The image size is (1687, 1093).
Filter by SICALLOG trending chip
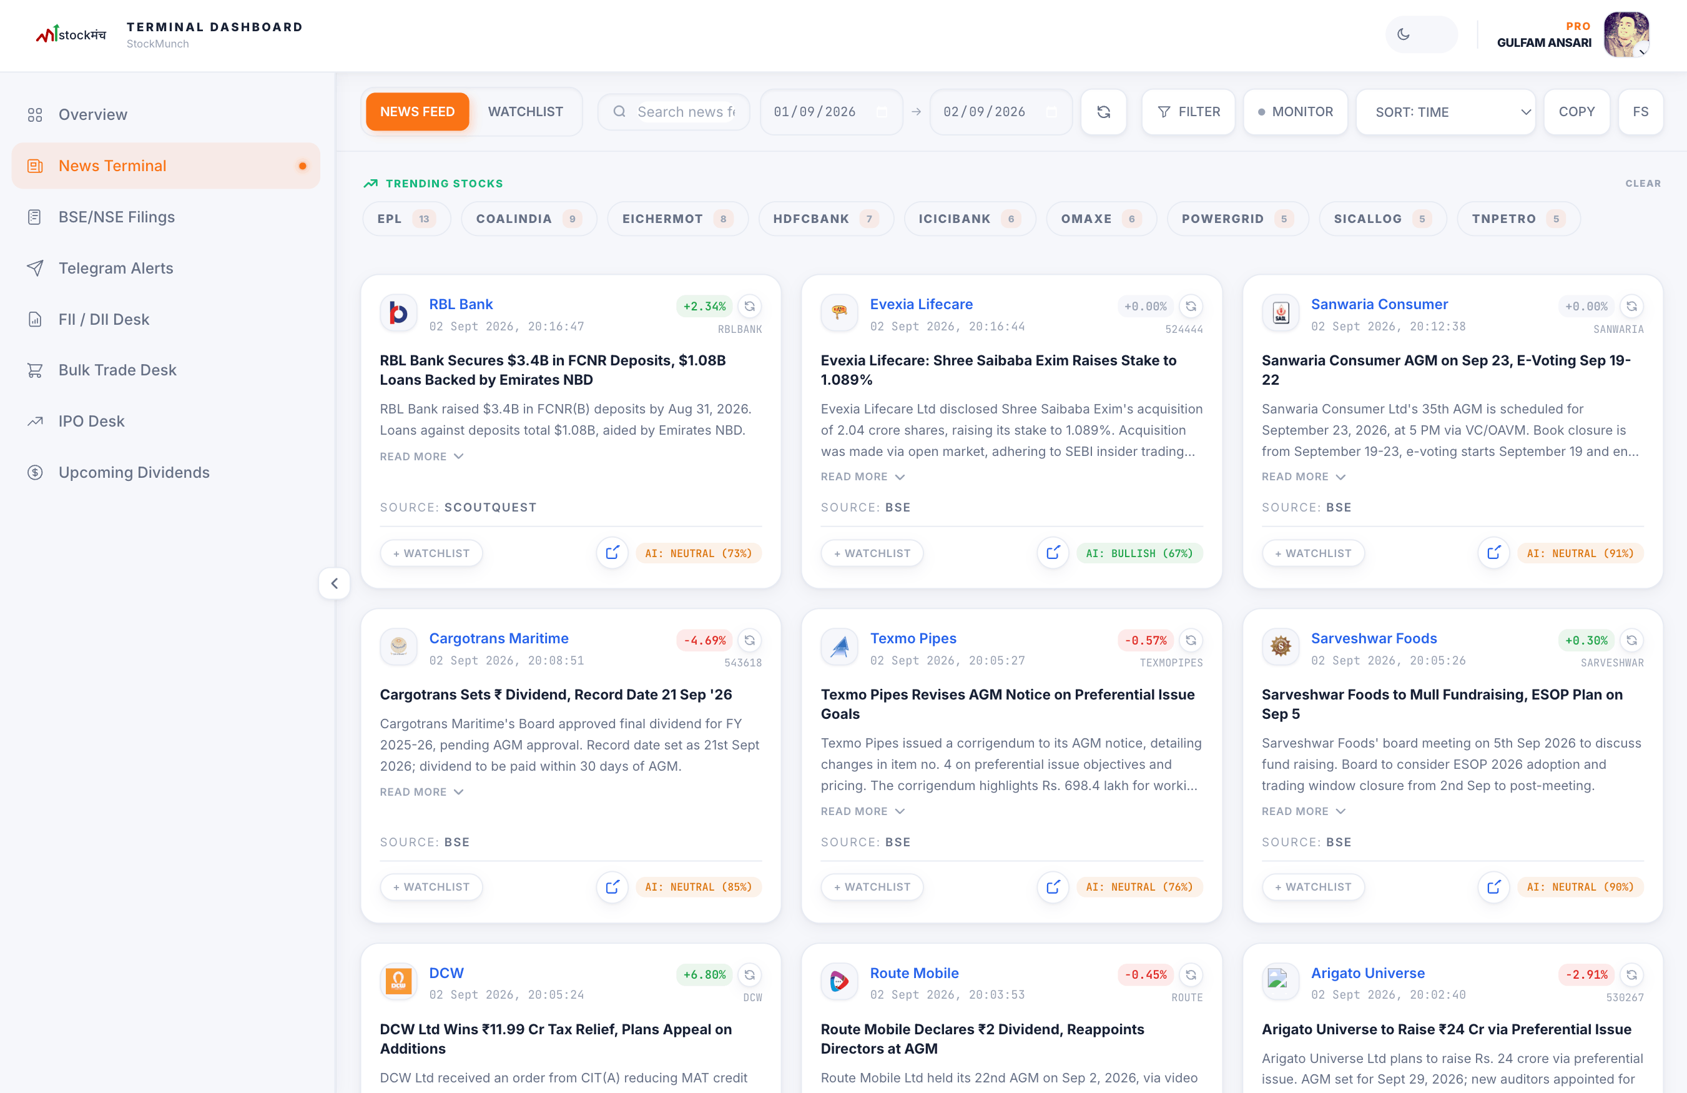point(1382,219)
